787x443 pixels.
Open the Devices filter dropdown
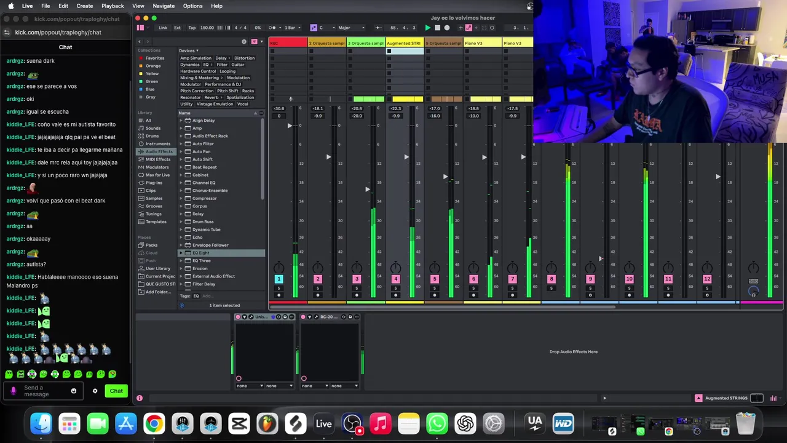coord(188,50)
